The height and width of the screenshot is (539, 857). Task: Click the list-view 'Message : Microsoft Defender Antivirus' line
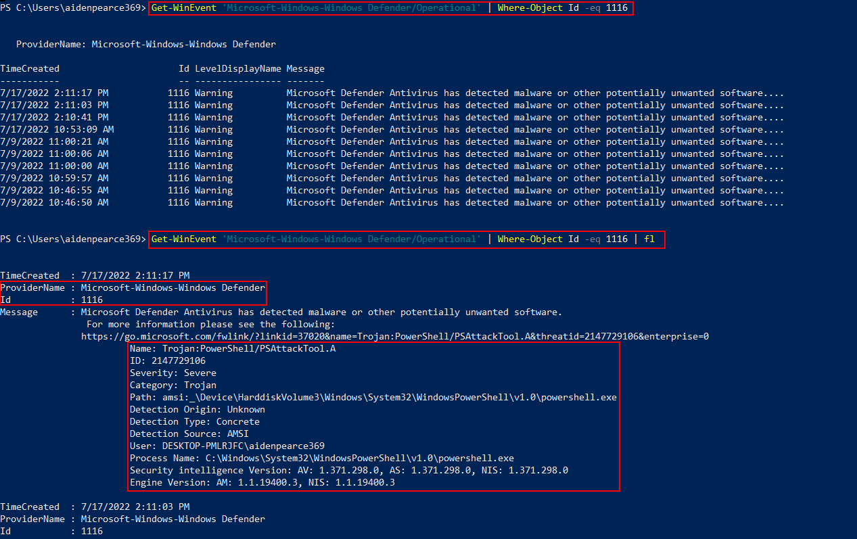(281, 312)
